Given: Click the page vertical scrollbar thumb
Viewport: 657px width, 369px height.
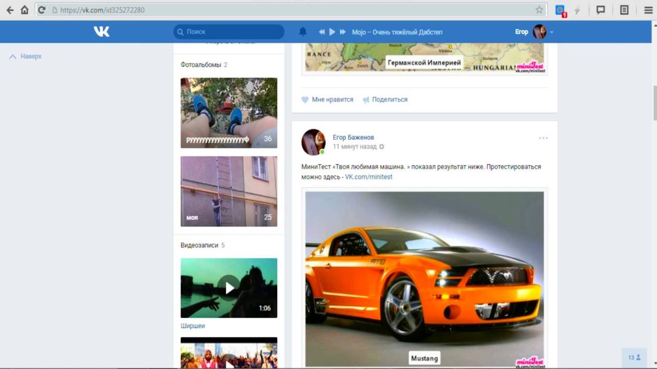Looking at the screenshot, I should (654, 102).
